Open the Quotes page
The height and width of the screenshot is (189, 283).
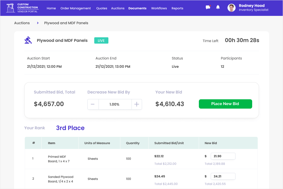[102, 8]
